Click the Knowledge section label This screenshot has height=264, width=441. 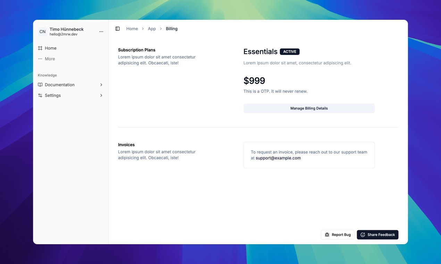(47, 75)
